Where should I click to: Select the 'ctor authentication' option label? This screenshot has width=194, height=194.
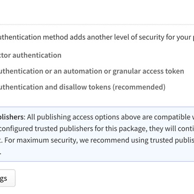point(31,55)
